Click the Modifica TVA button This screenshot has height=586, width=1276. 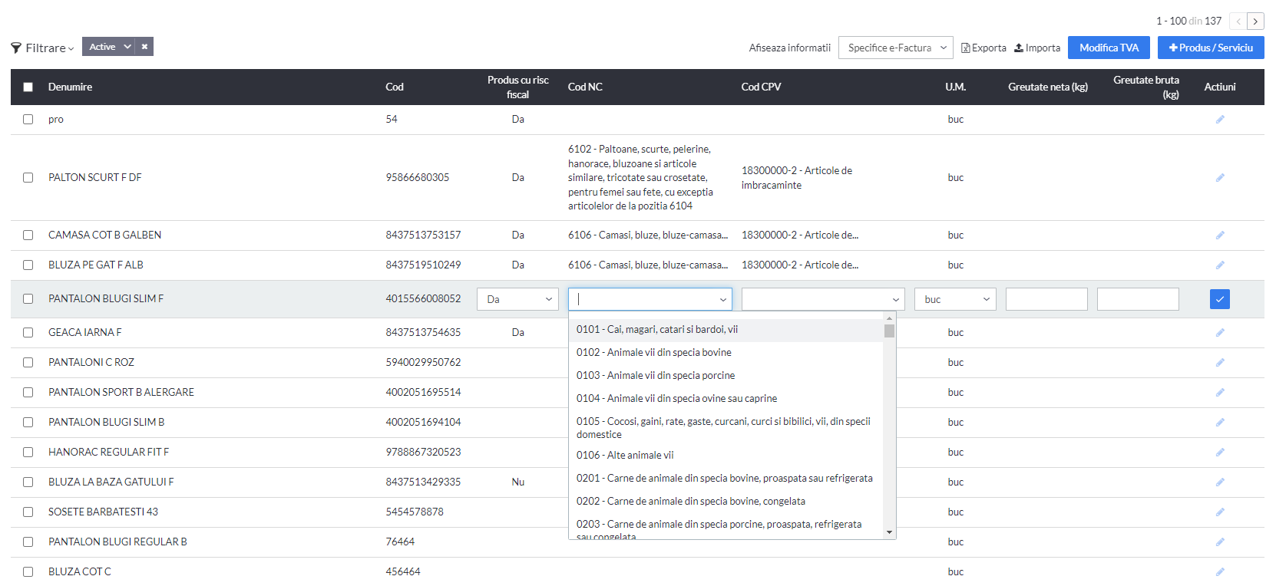pos(1109,48)
